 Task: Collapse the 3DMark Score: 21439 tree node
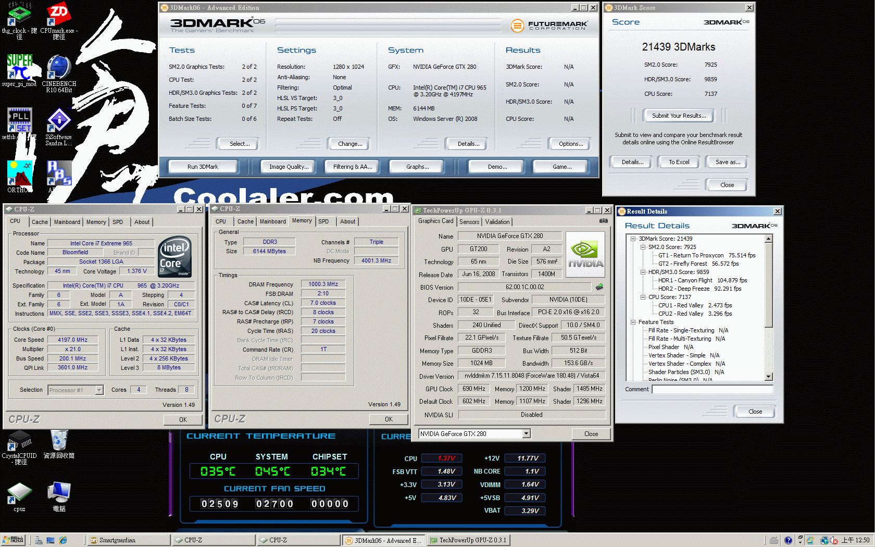tap(633, 239)
